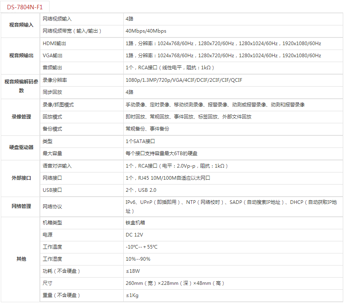Select the dimensions value 260mm×228mm×48mm
344x303 pixels.
tap(175, 283)
